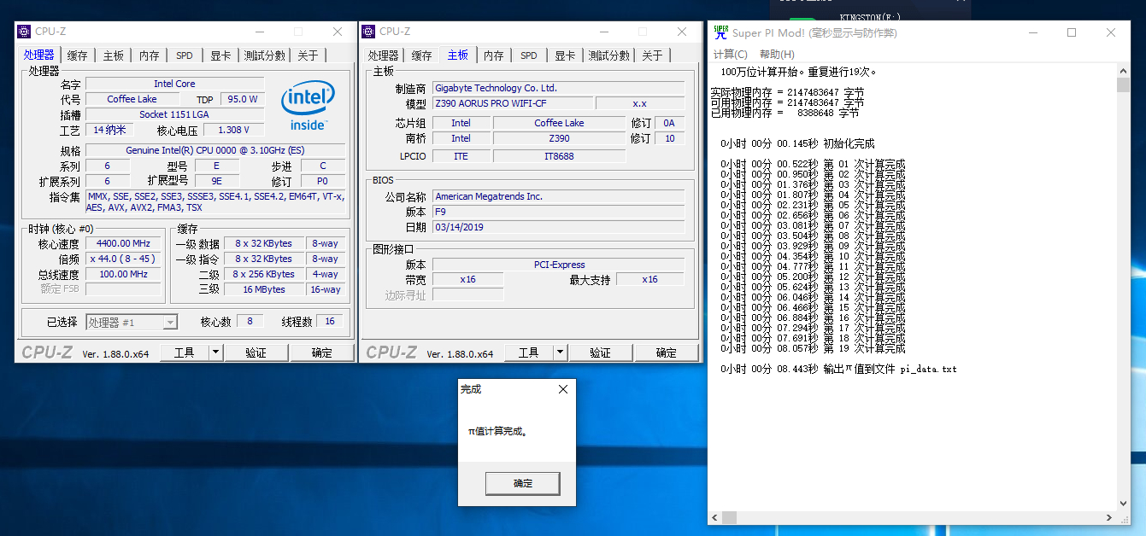Viewport: 1146px width, 536px height.
Task: Click the Super PI scroll up arrow
Action: coord(1123,70)
